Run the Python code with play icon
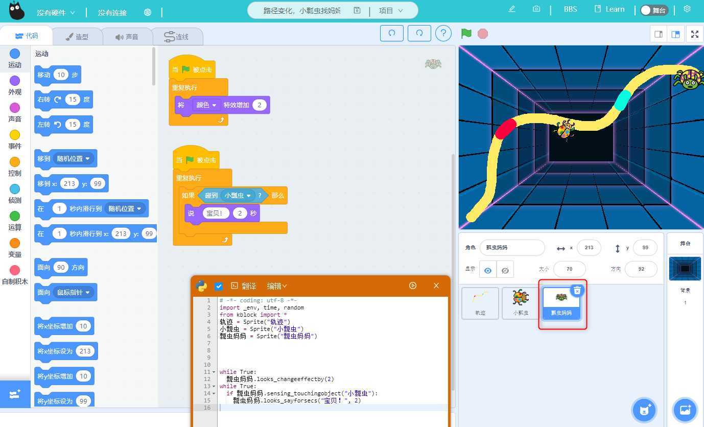704x427 pixels. click(x=413, y=286)
